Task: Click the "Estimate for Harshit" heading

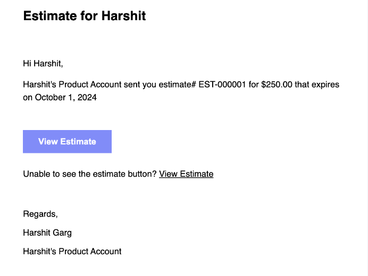Action: pos(85,16)
